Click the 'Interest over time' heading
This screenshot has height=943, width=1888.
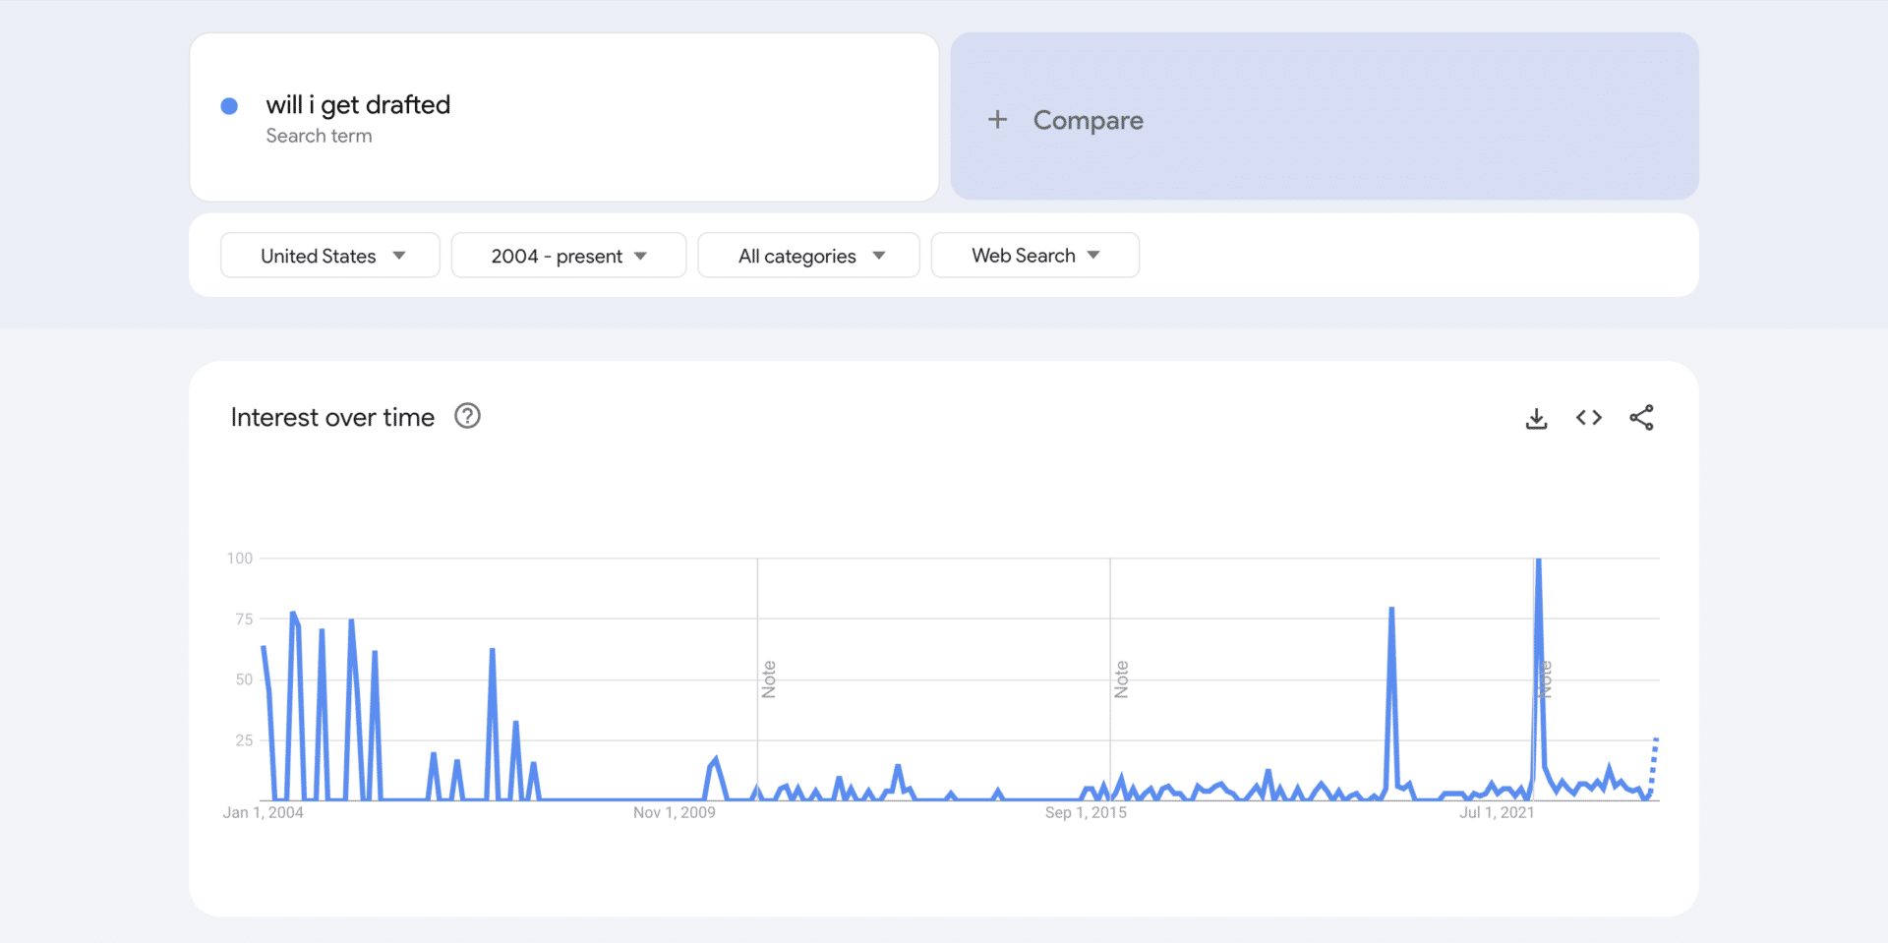(x=332, y=417)
